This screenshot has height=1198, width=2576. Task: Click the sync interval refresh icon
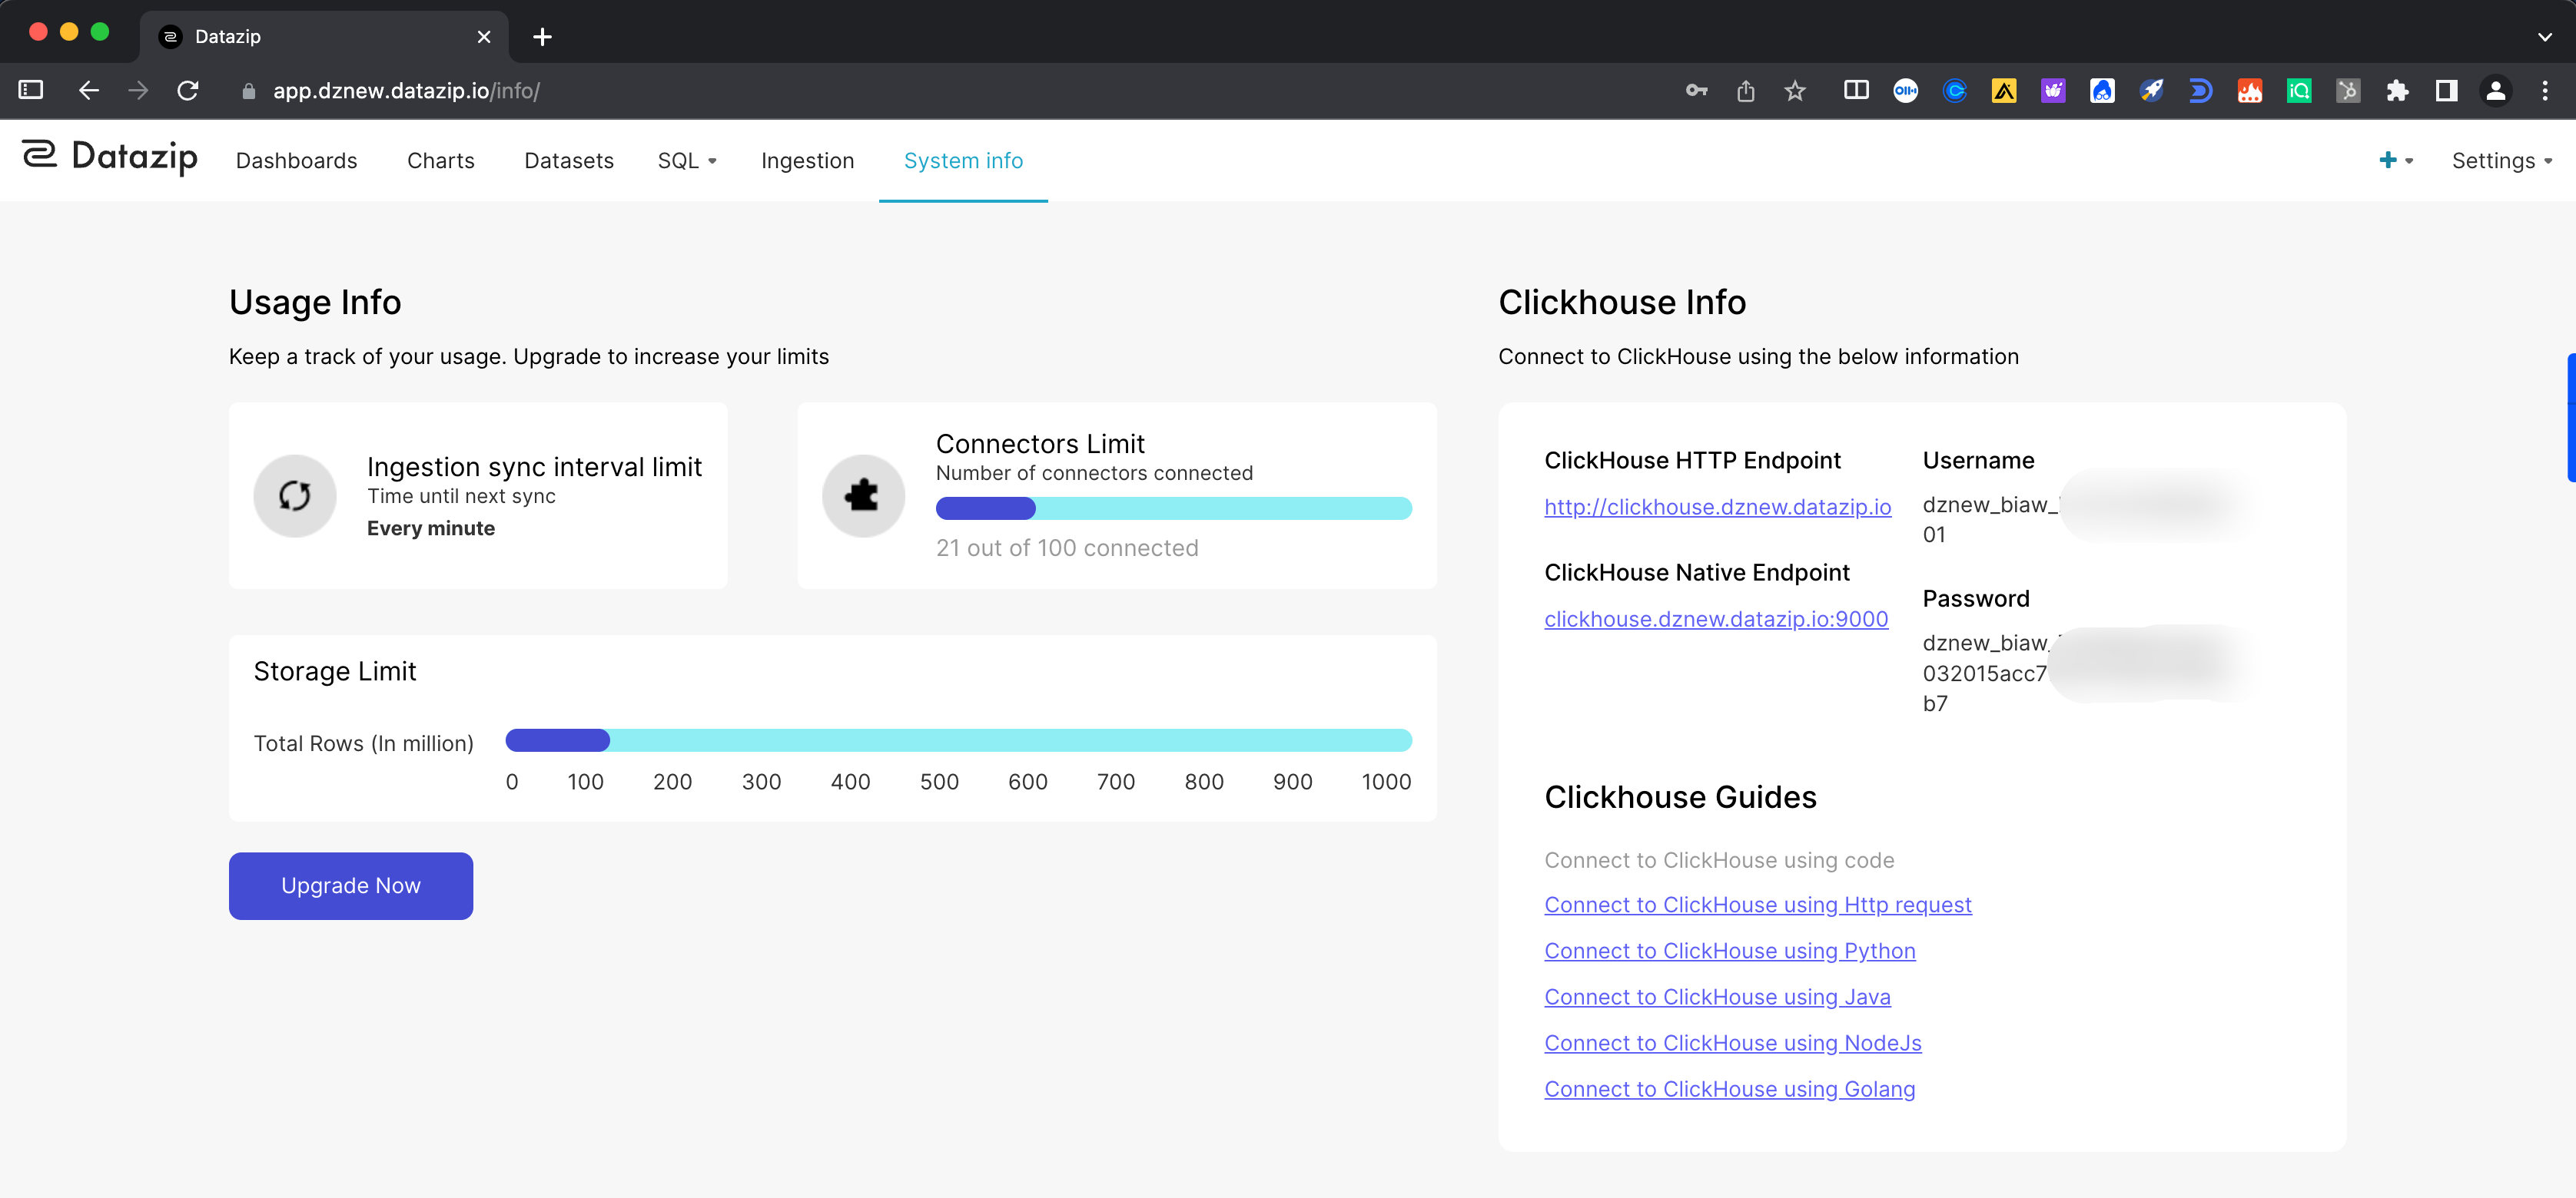[294, 495]
